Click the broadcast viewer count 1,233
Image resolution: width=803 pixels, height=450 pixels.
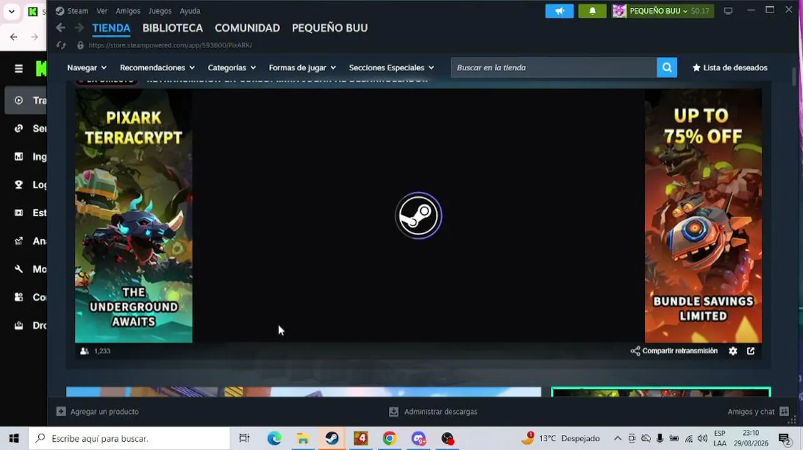click(x=102, y=351)
